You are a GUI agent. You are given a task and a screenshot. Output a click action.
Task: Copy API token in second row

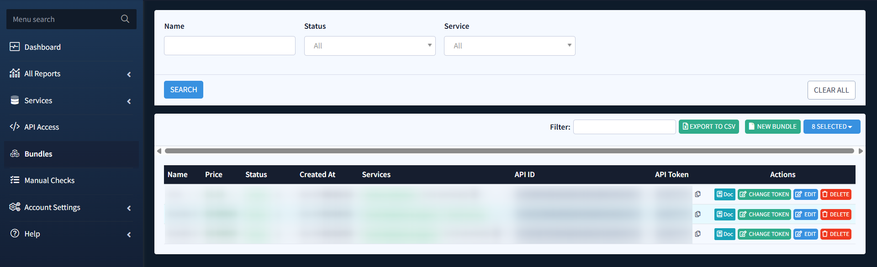(697, 215)
